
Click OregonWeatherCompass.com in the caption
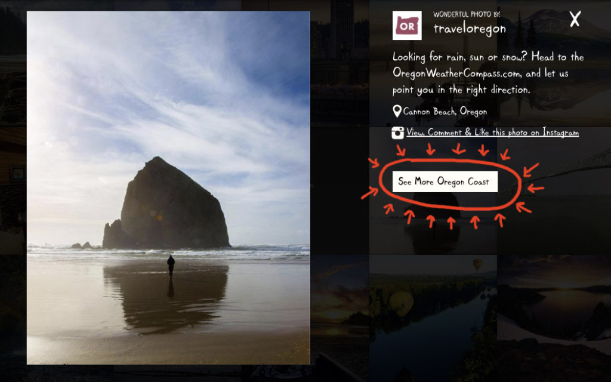coord(456,73)
